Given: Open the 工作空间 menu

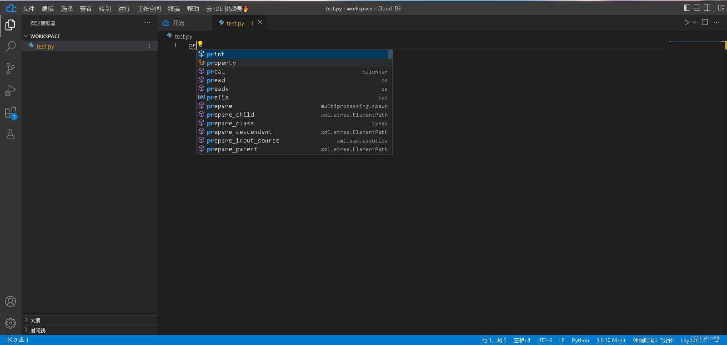Looking at the screenshot, I should (149, 9).
